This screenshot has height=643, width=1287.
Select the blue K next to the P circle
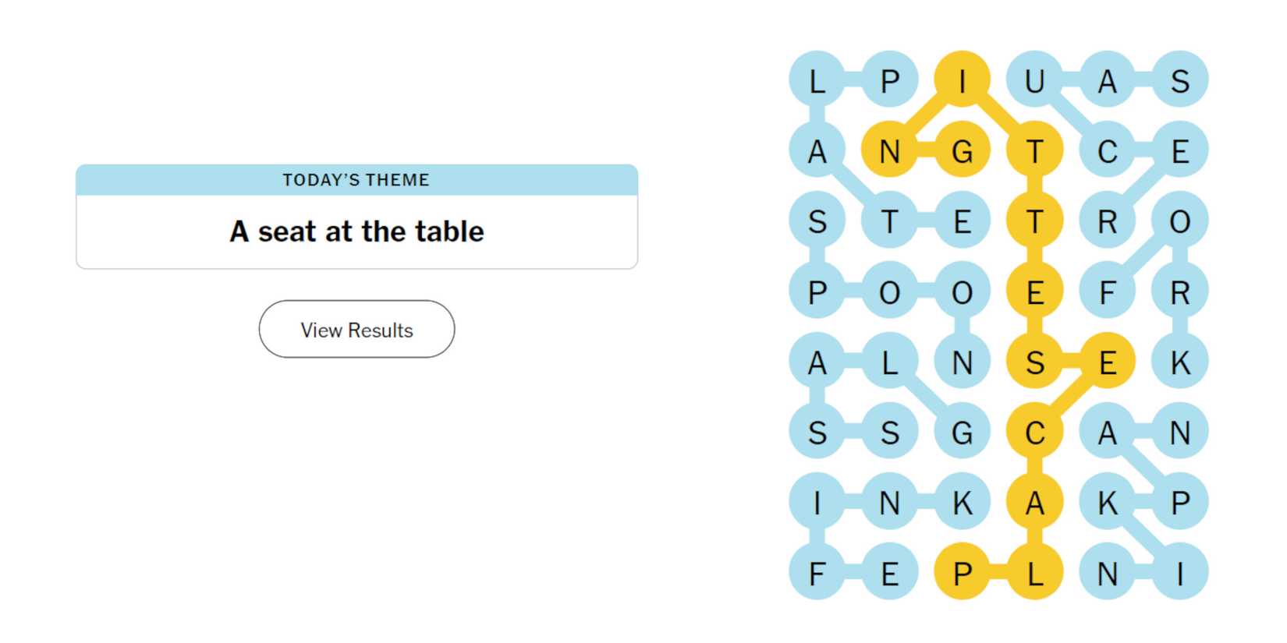pyautogui.click(x=1108, y=502)
